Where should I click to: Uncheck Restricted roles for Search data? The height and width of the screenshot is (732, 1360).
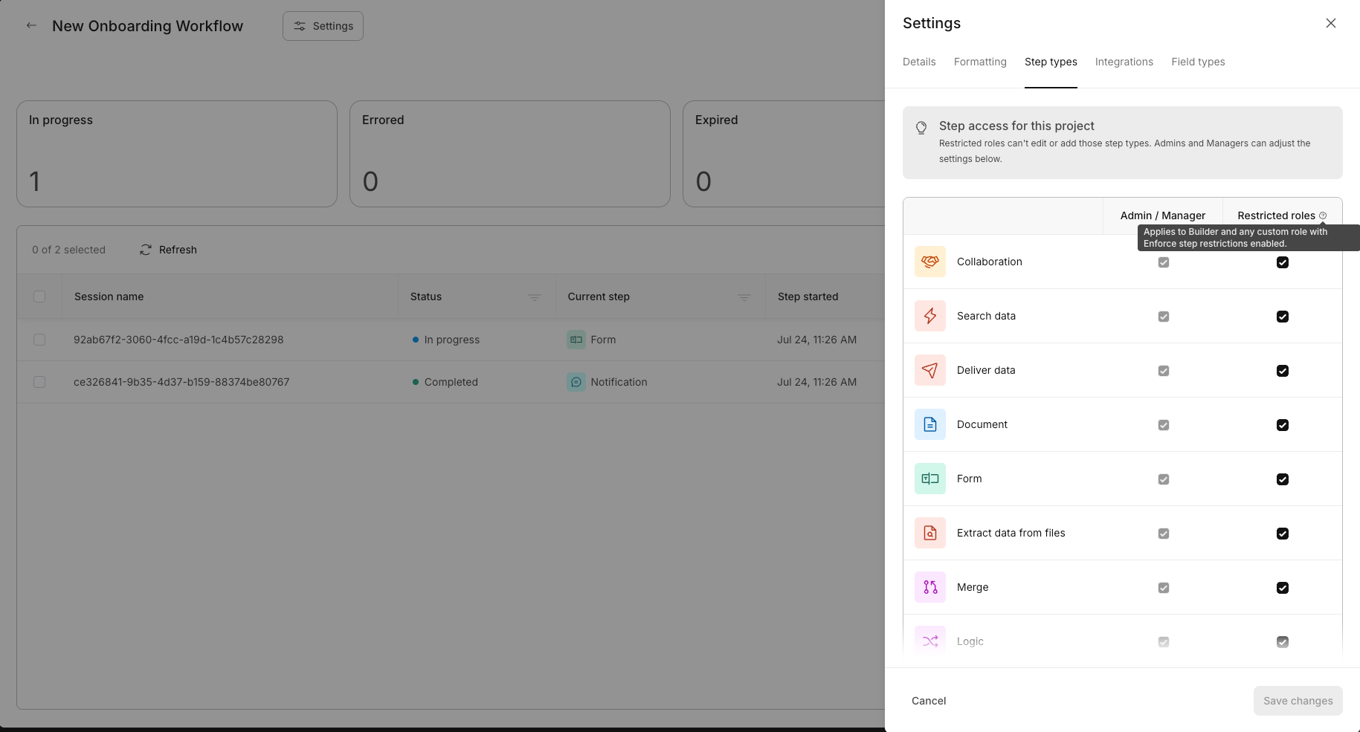click(1283, 317)
